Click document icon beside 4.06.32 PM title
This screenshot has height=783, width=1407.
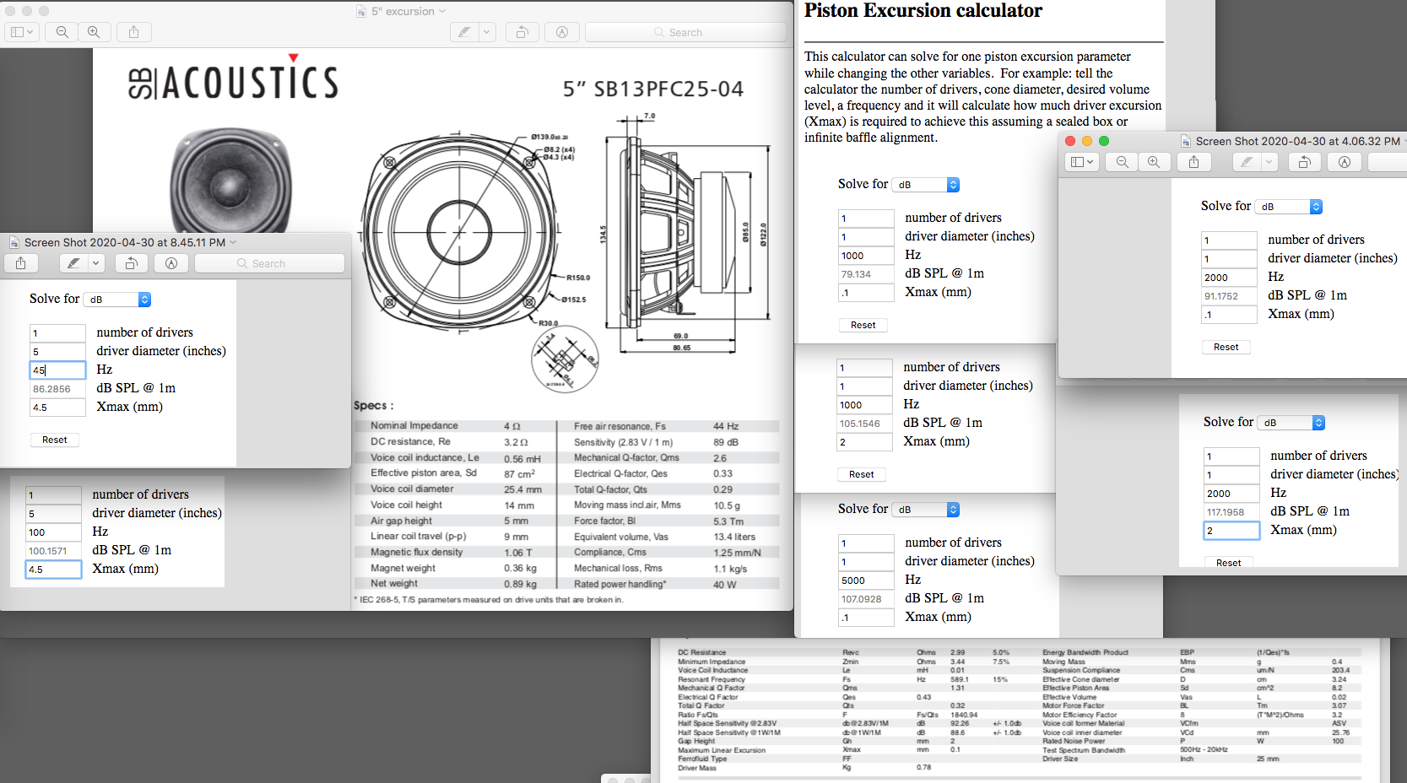click(x=1186, y=141)
